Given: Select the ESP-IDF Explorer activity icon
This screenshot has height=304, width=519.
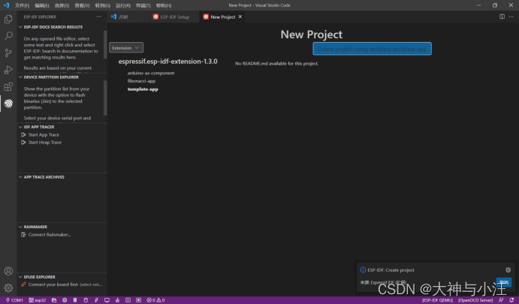Looking at the screenshot, I should 8,104.
